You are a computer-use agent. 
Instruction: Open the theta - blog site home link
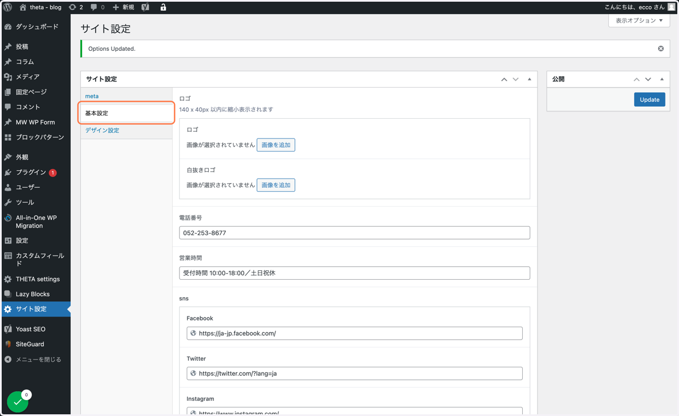40,7
